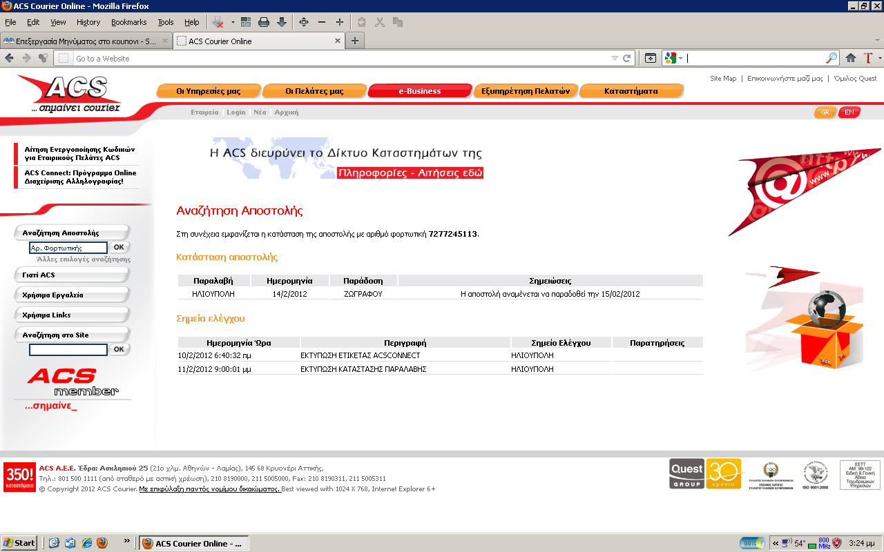Click the Internet Explorer quick launch icon
Image resolution: width=884 pixels, height=552 pixels.
[x=86, y=543]
